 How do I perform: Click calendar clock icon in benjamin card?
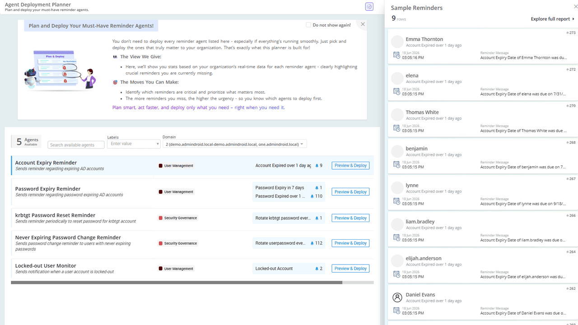click(x=396, y=165)
